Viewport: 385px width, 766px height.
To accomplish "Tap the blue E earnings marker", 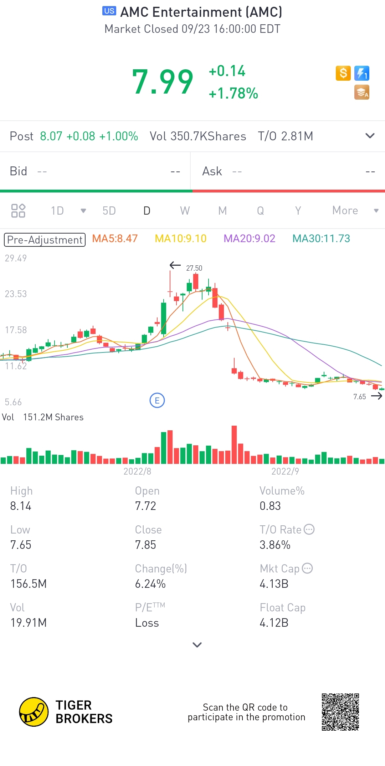I will 157,400.
